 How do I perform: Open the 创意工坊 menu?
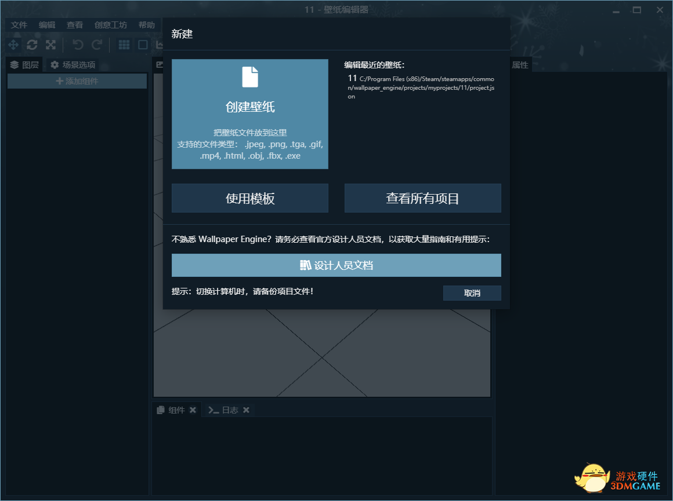pyautogui.click(x=111, y=25)
